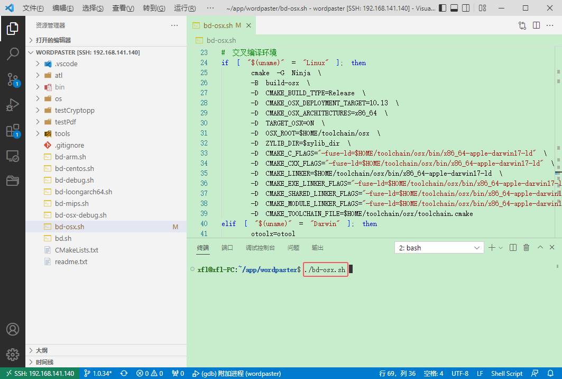Open Source Control view in activity bar
This screenshot has width=562, height=379.
(x=13, y=79)
